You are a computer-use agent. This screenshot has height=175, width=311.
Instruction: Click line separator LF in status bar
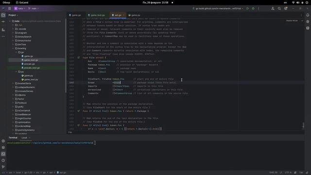pos(281,173)
